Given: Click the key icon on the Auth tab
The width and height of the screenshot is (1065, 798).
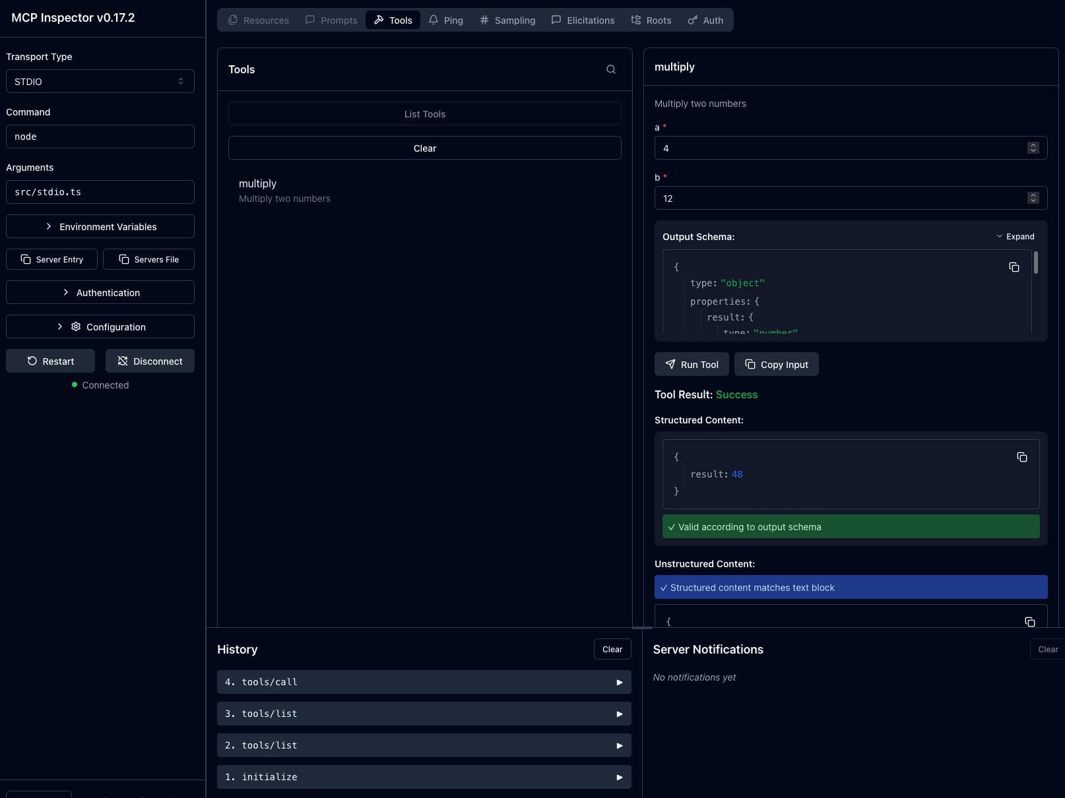Looking at the screenshot, I should [694, 20].
